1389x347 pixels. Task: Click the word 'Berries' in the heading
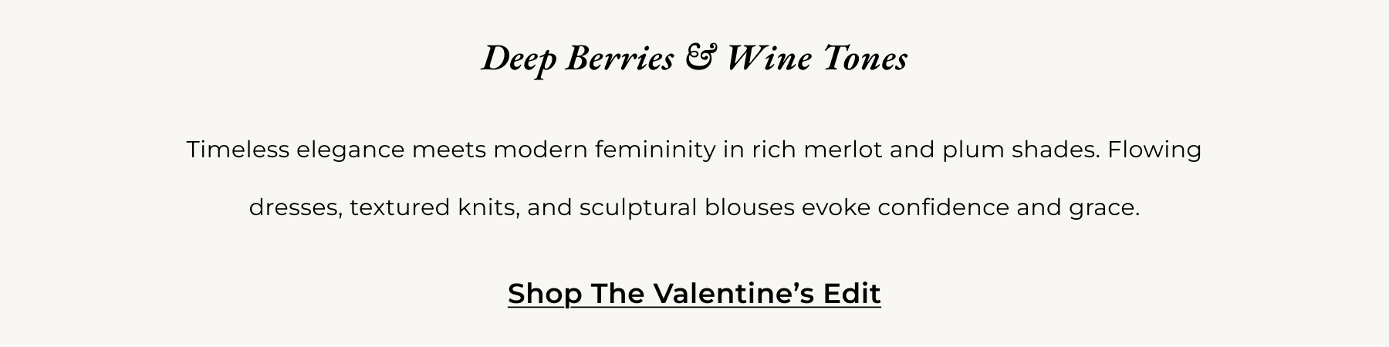pos(620,59)
